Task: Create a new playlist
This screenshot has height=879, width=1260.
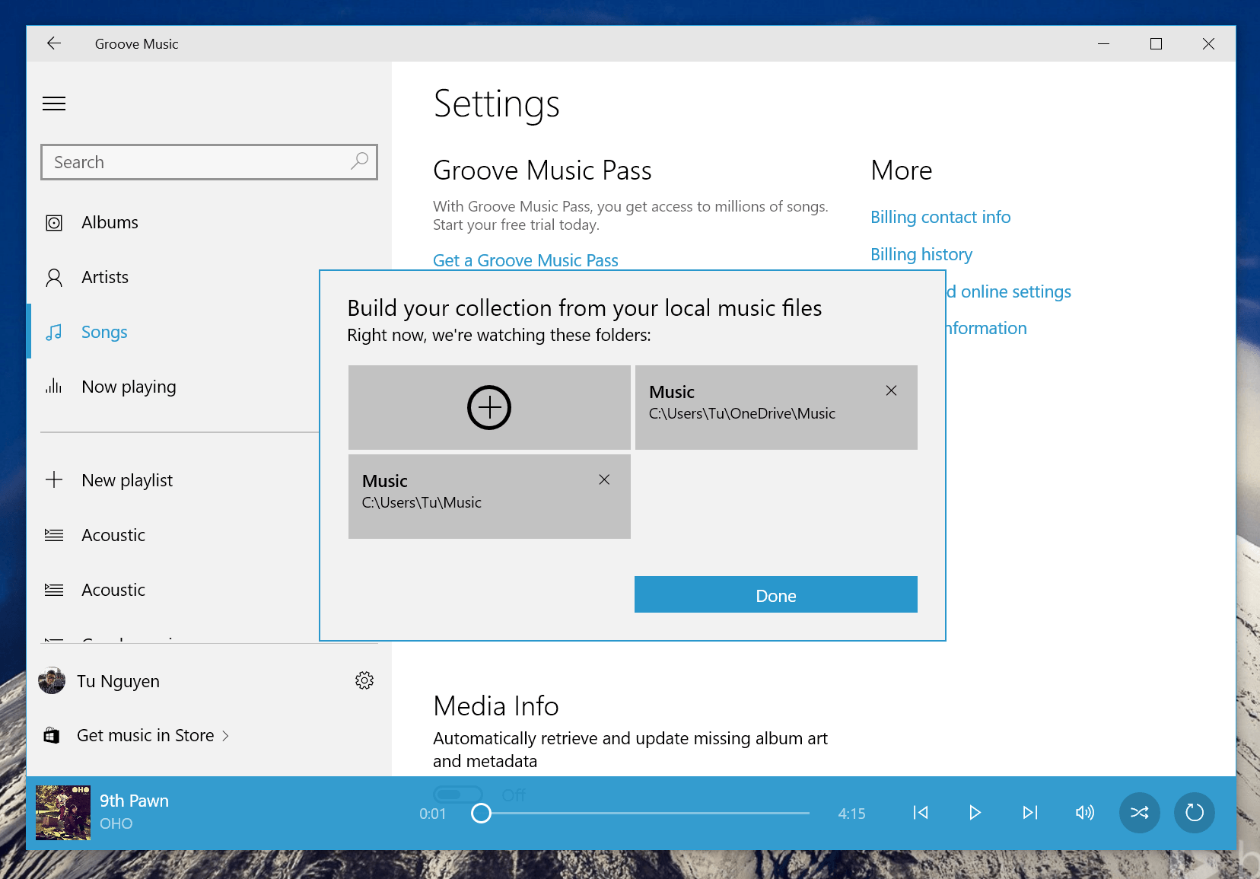Action: coord(126,480)
